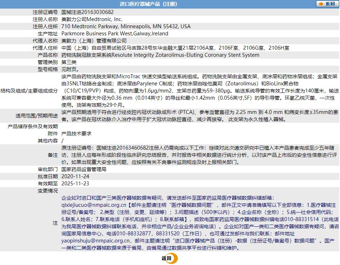Click the 型号规格 field label
The image size is (340, 265).
pos(48,69)
